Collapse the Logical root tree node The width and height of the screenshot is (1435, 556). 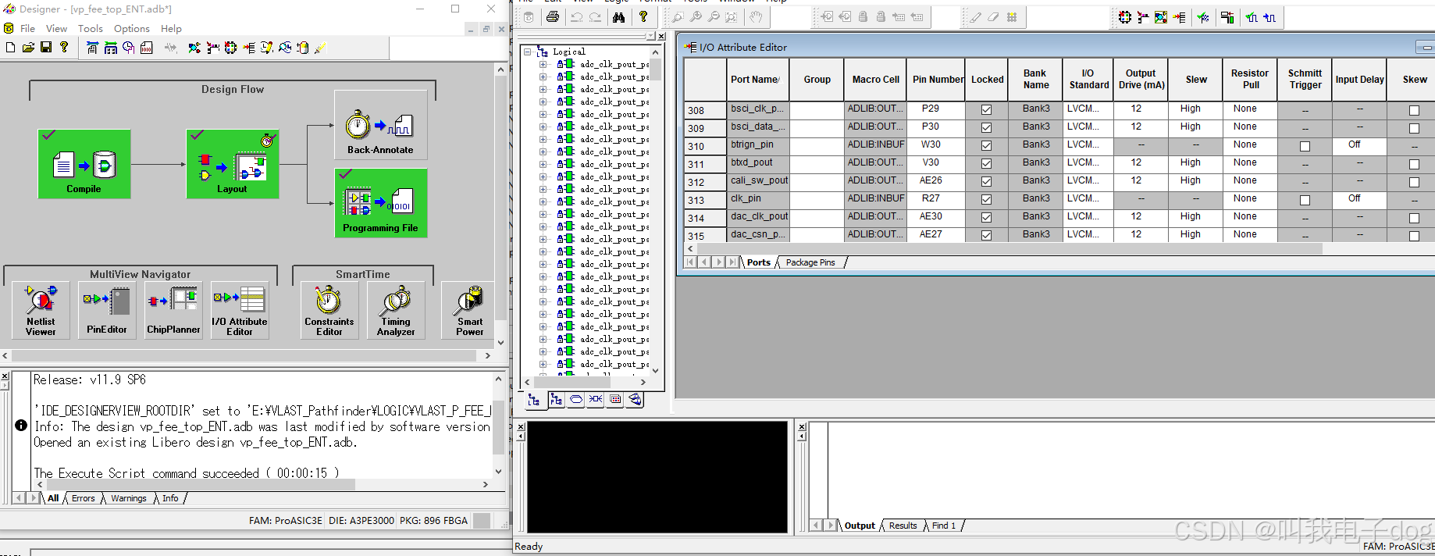528,52
